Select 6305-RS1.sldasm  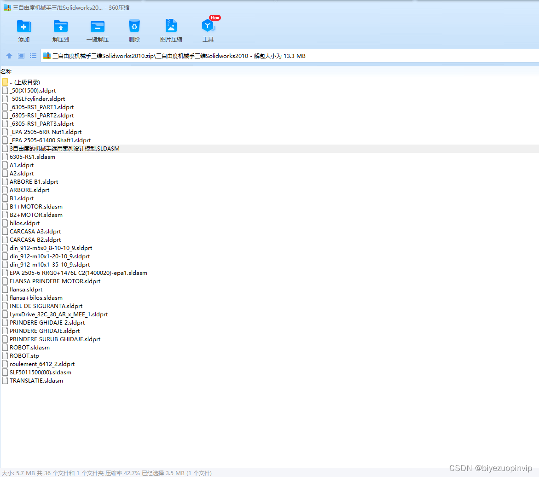(x=32, y=157)
